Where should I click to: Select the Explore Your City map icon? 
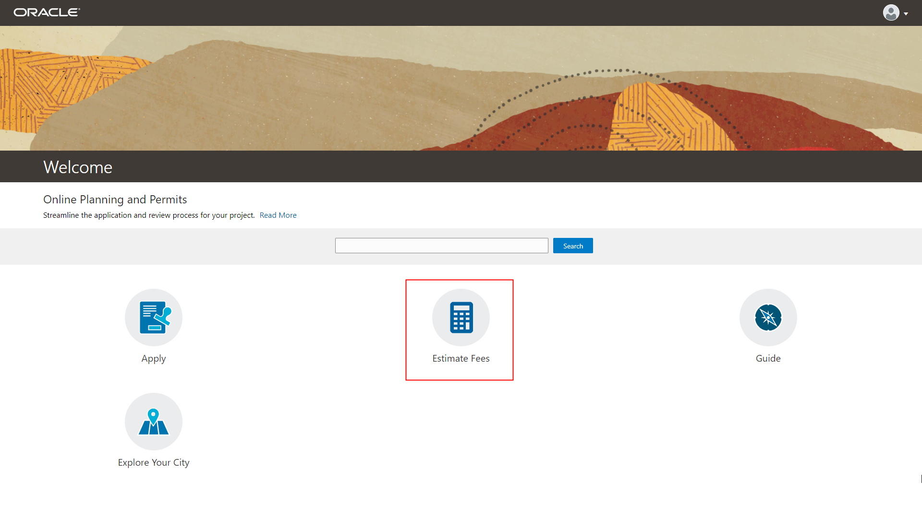pos(154,422)
